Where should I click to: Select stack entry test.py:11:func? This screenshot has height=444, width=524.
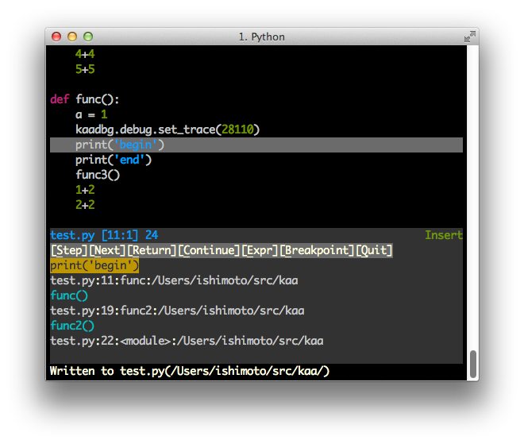pyautogui.click(x=174, y=280)
